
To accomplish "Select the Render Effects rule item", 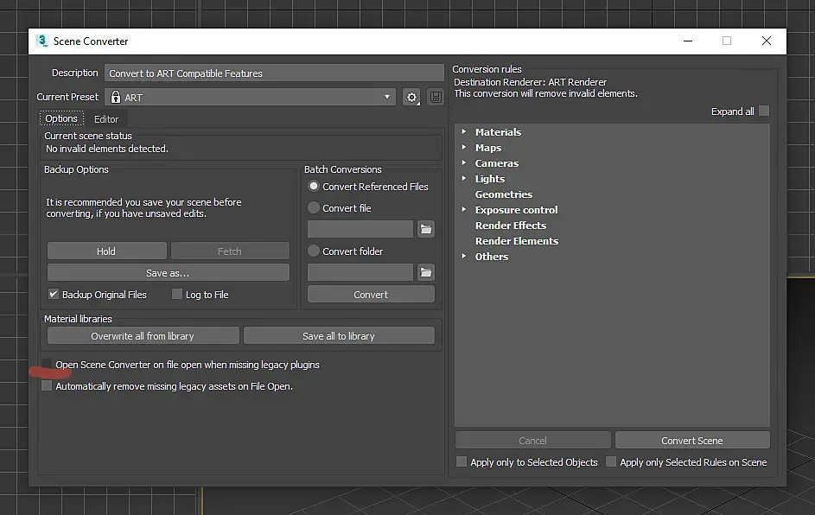I will [x=511, y=226].
